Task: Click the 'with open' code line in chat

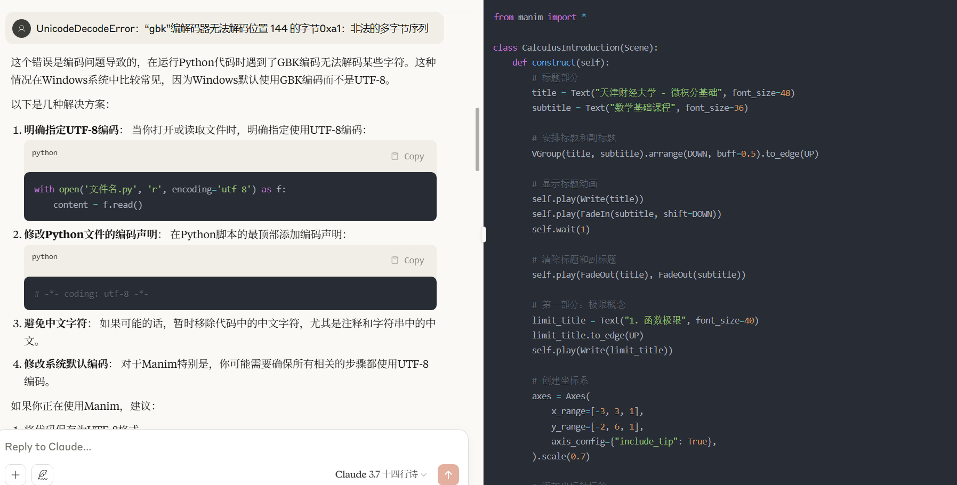Action: click(x=160, y=189)
